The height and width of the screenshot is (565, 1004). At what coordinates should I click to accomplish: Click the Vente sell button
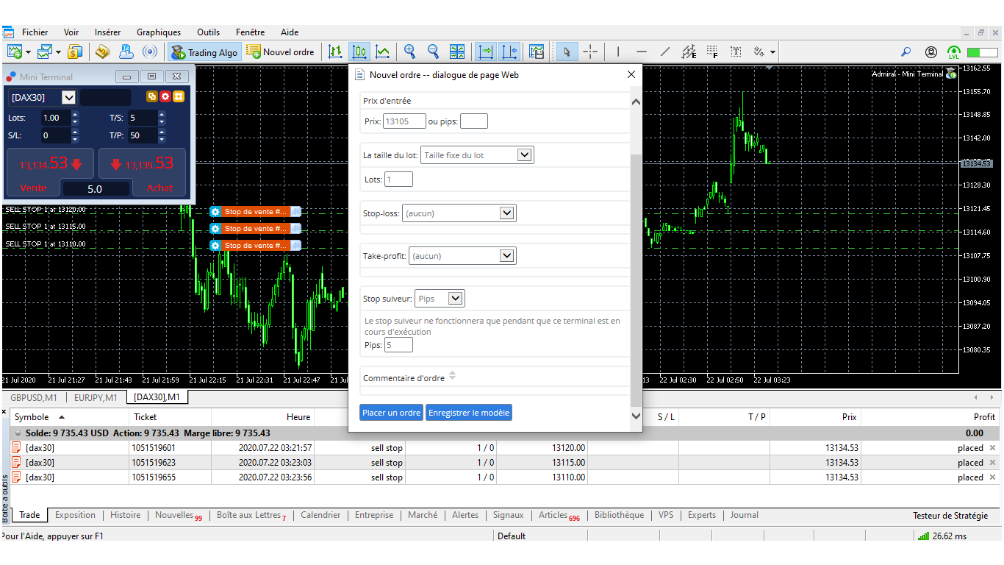click(x=33, y=188)
